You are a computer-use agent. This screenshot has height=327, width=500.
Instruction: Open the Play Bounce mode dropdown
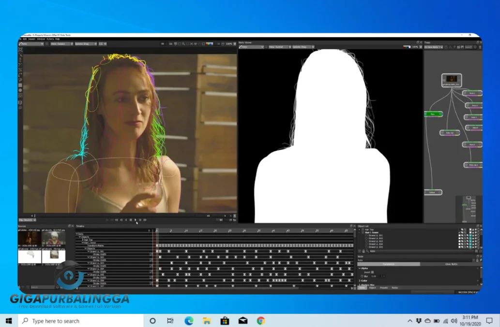pos(27,220)
